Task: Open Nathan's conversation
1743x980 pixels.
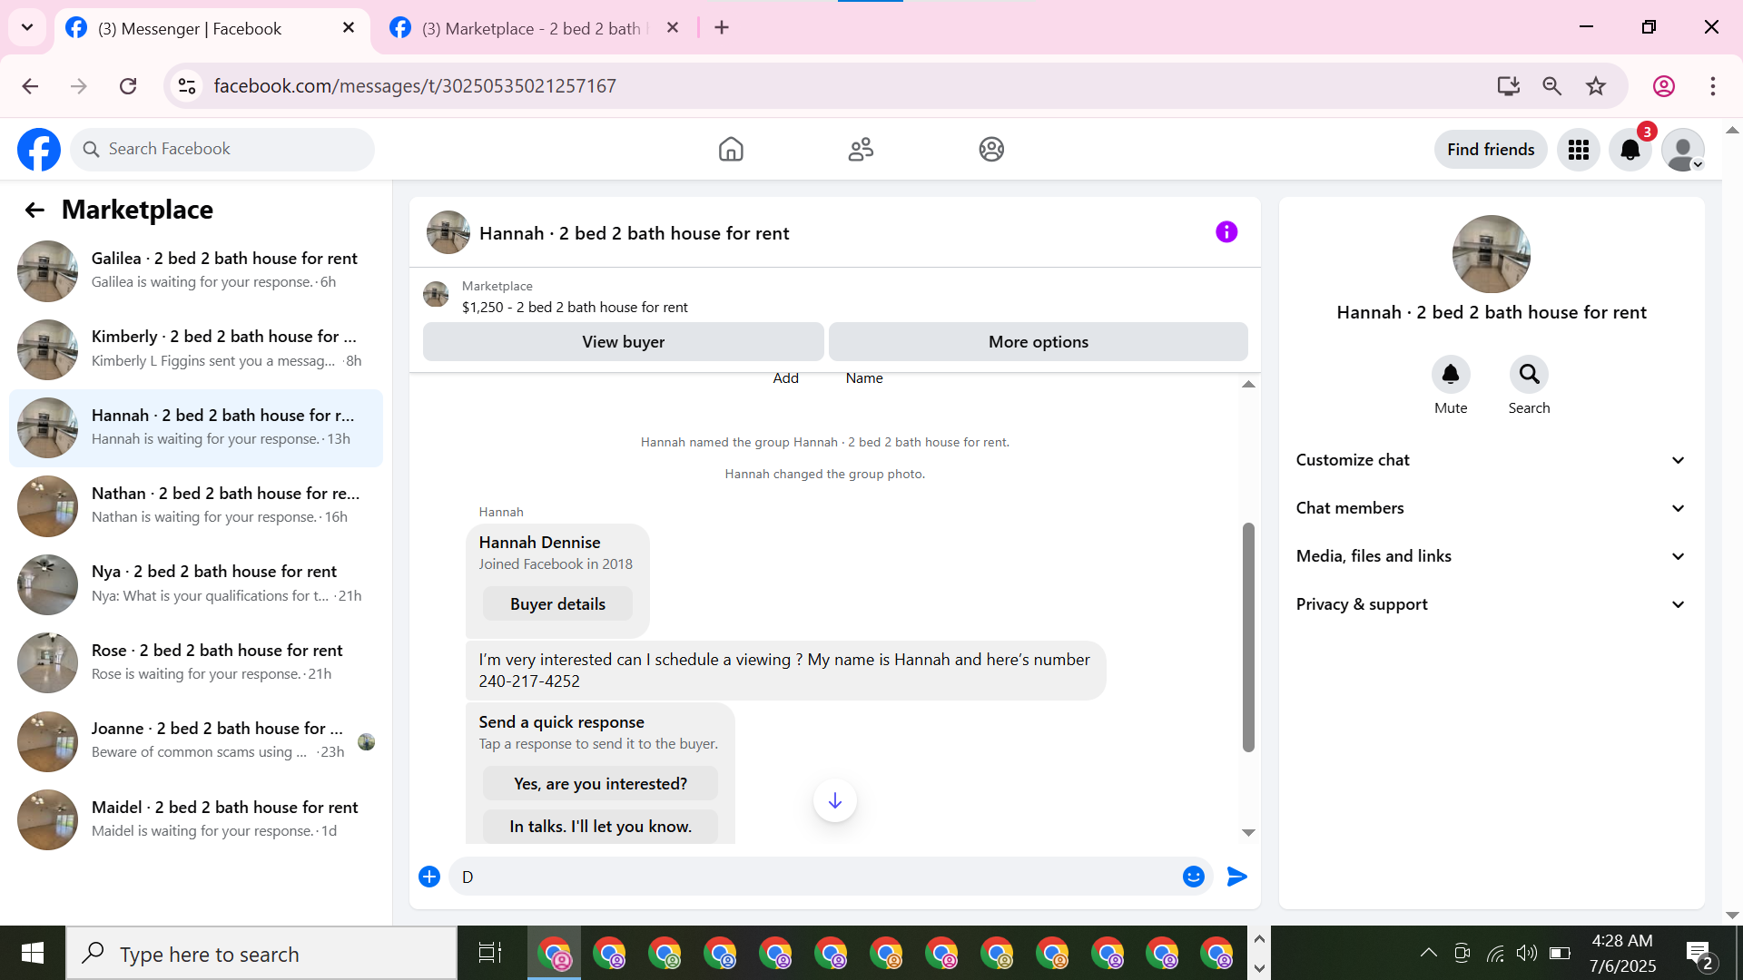Action: [x=196, y=506]
